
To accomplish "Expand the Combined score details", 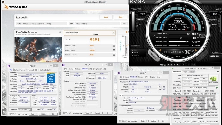I will pos(114,55).
